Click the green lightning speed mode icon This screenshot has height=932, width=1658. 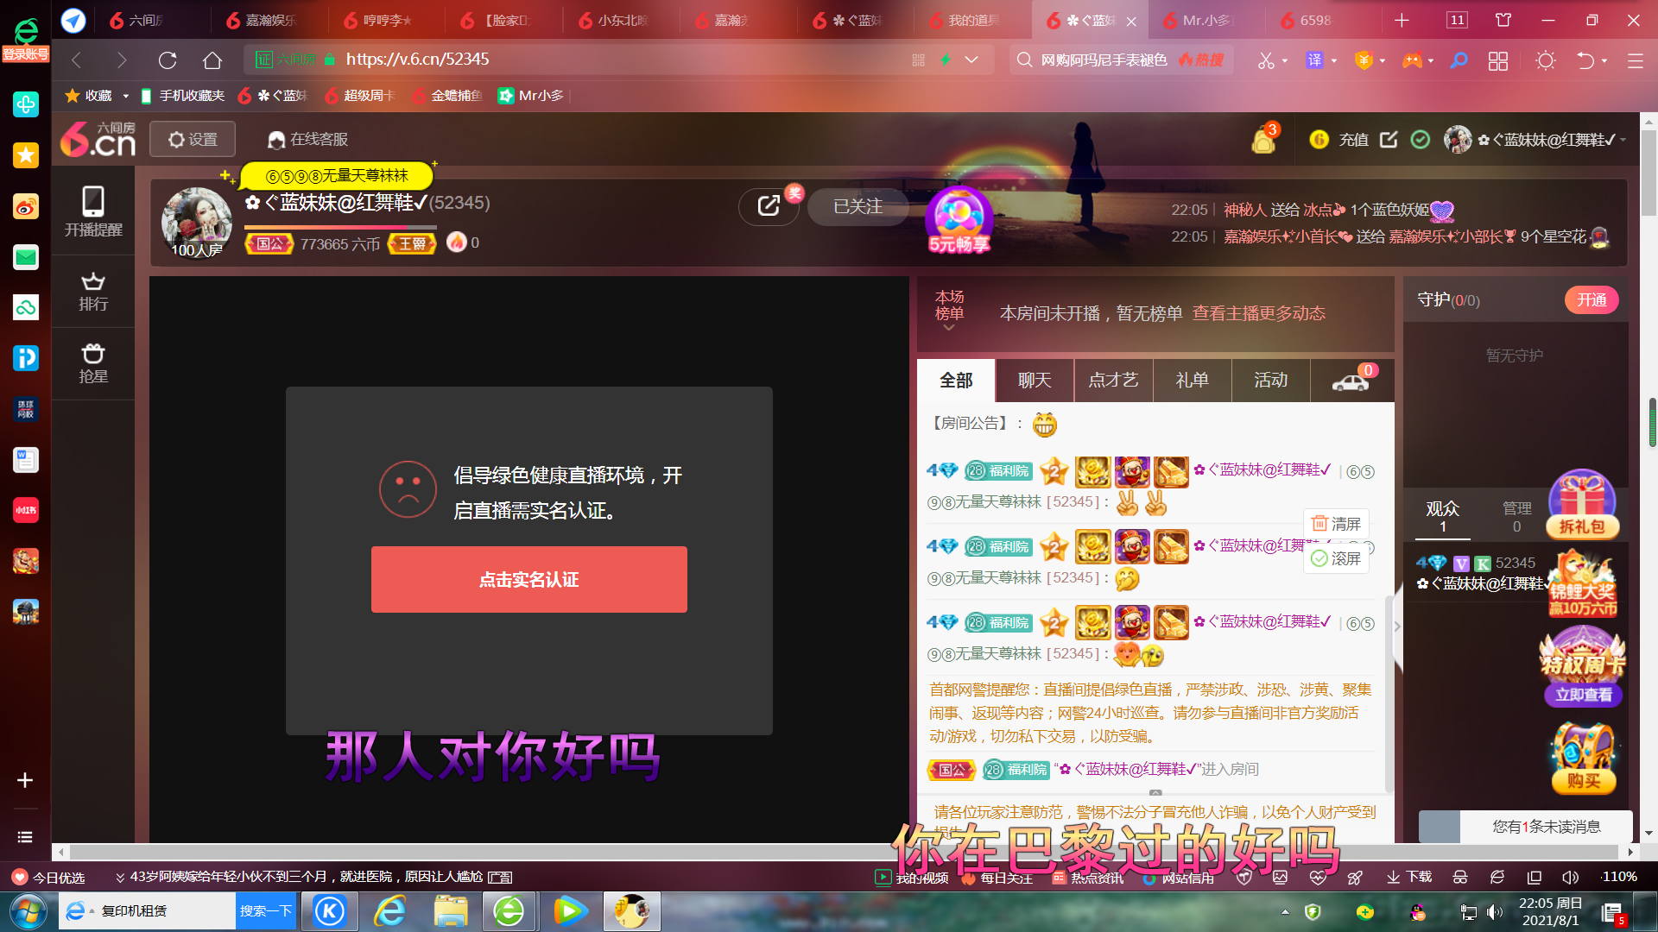(946, 60)
